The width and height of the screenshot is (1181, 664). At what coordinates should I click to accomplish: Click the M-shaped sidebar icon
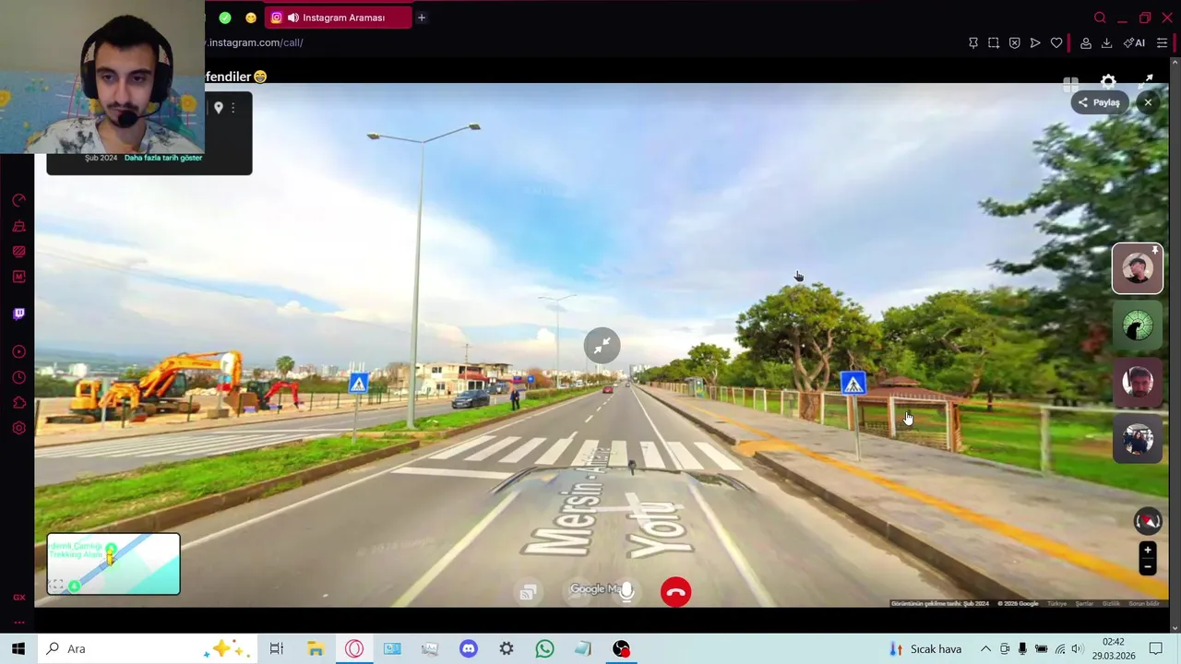[18, 277]
